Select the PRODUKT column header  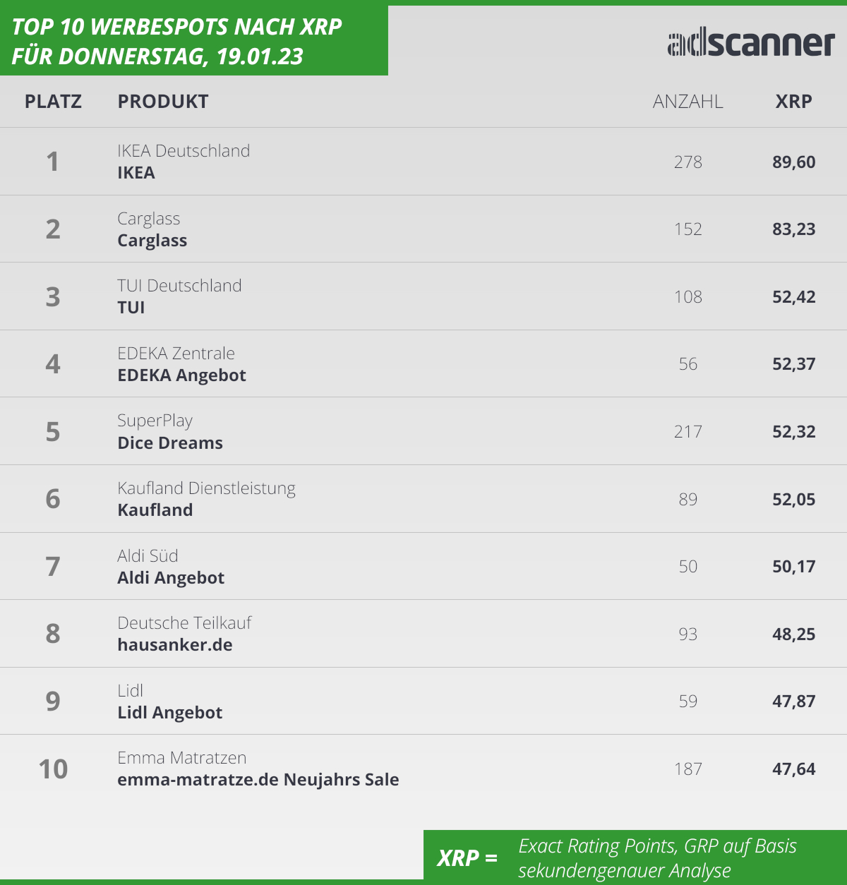[163, 102]
